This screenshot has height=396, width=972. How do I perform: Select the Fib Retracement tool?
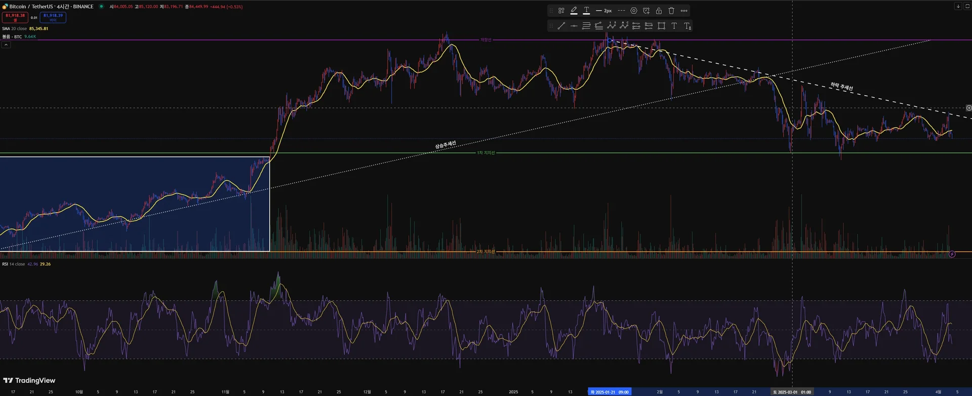coord(586,26)
